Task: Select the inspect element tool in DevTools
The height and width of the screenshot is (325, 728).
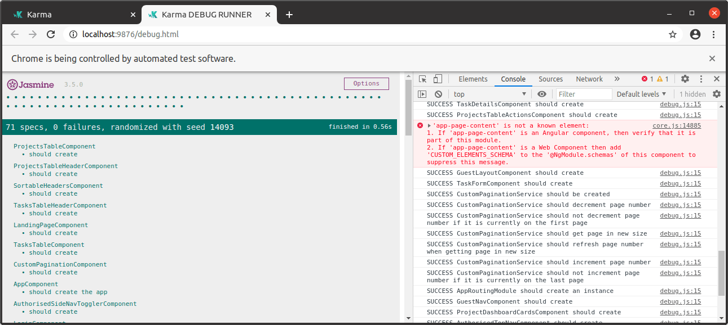Action: (422, 79)
